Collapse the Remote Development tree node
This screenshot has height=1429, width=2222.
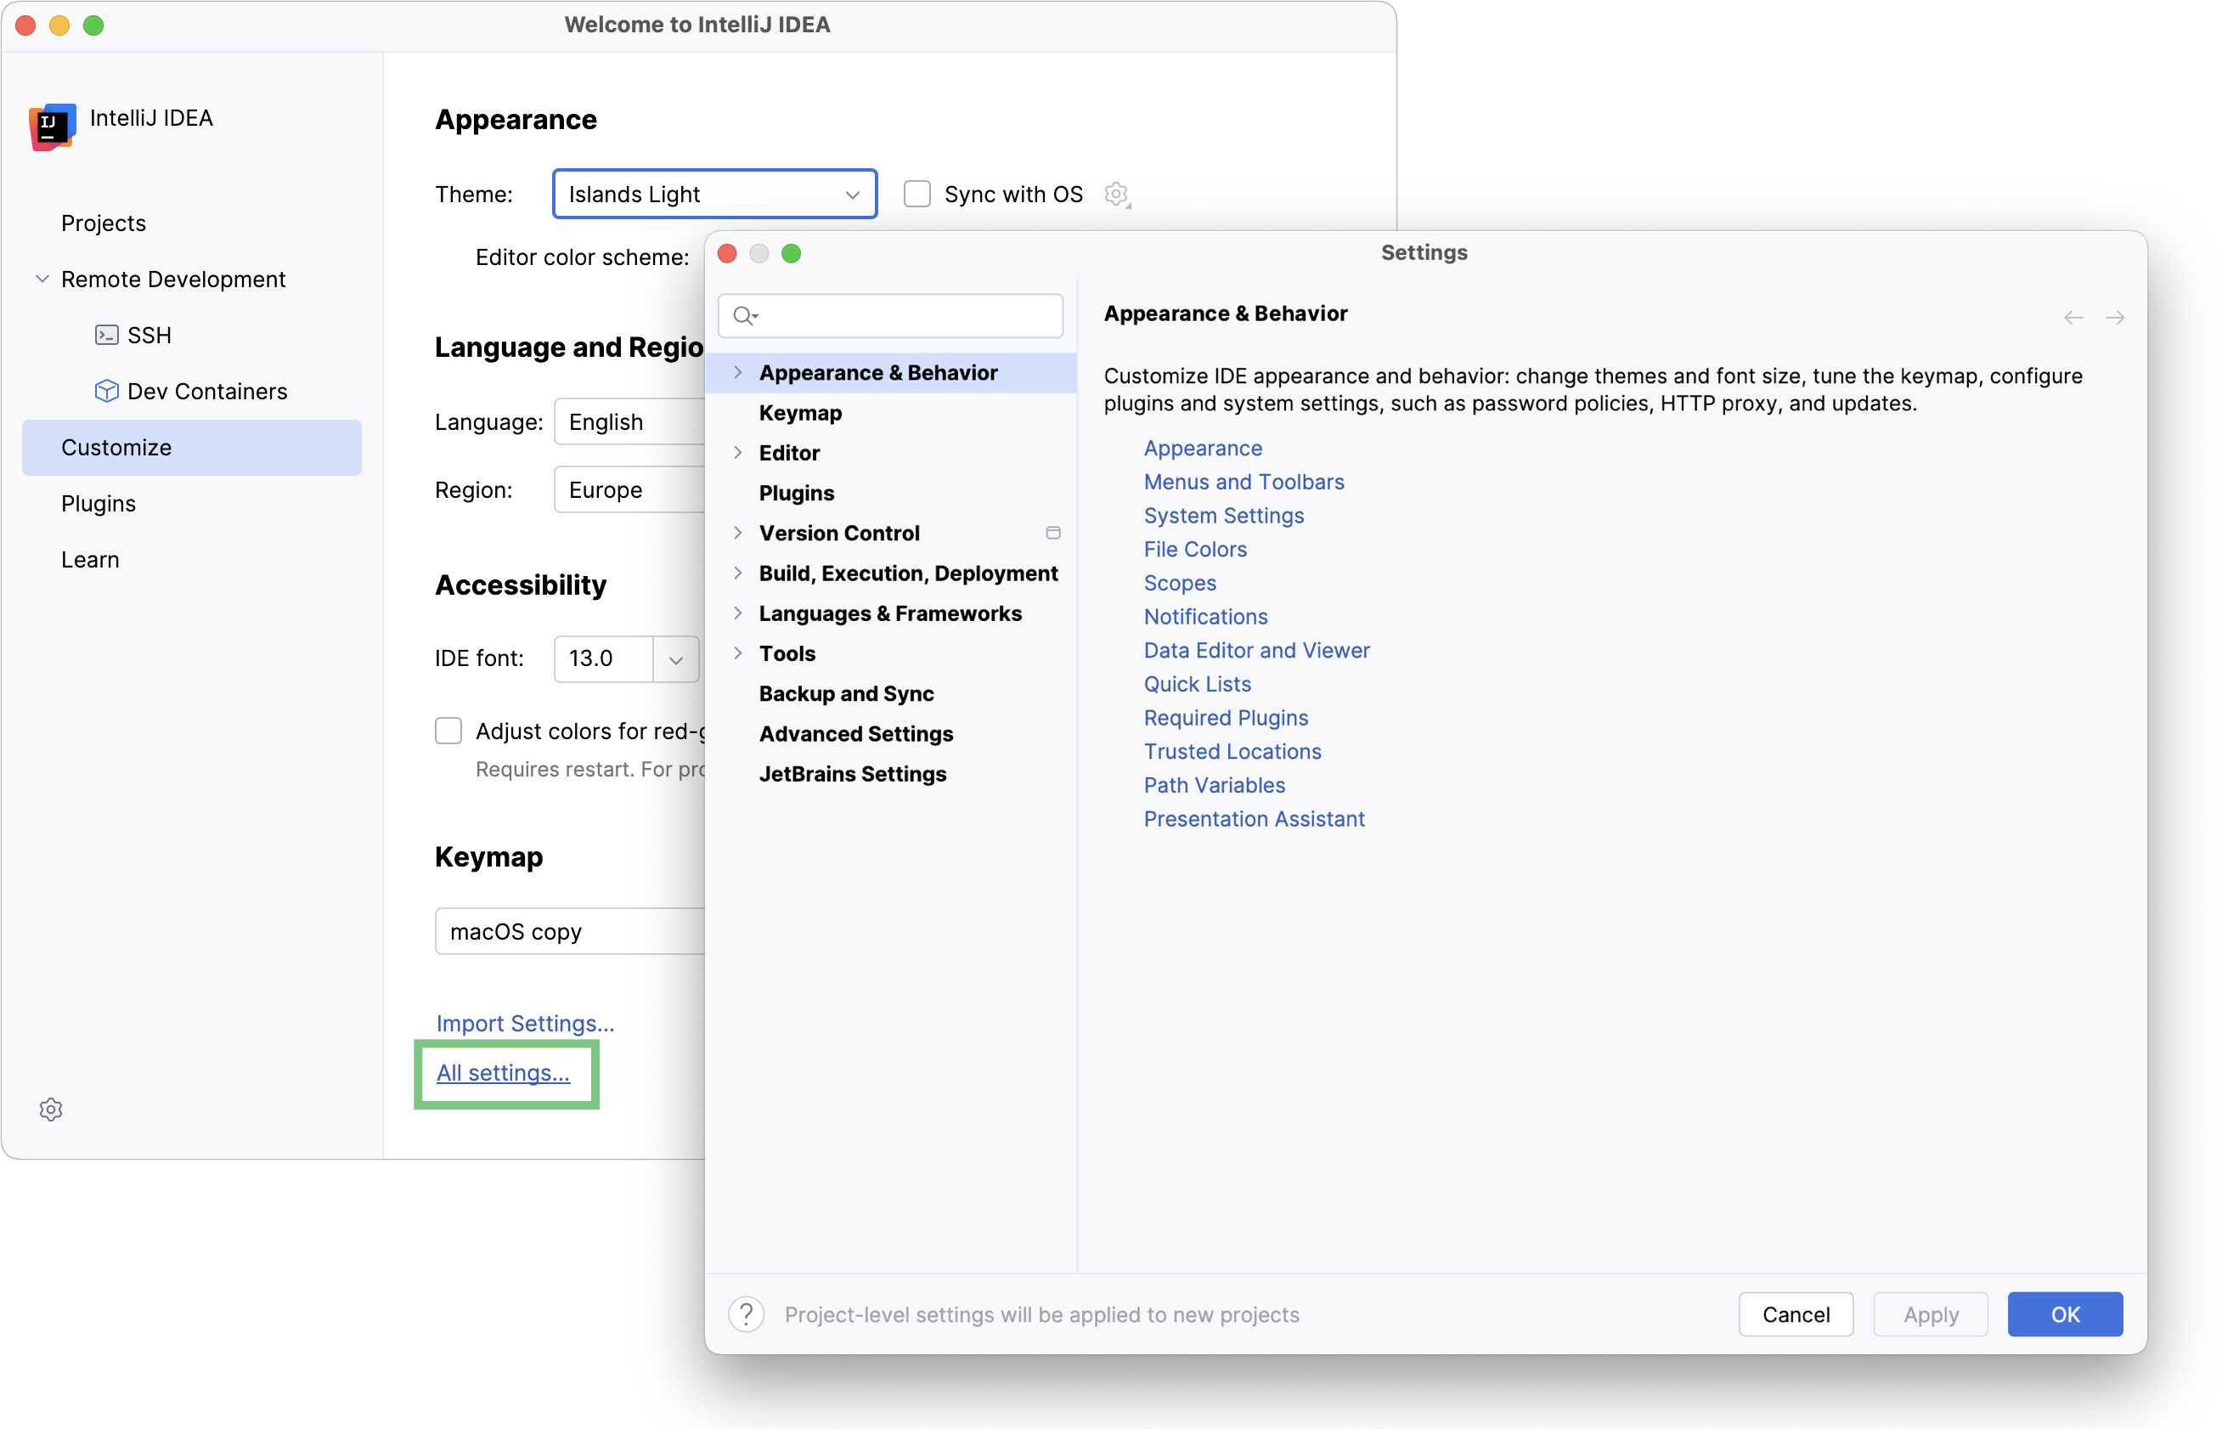point(42,279)
